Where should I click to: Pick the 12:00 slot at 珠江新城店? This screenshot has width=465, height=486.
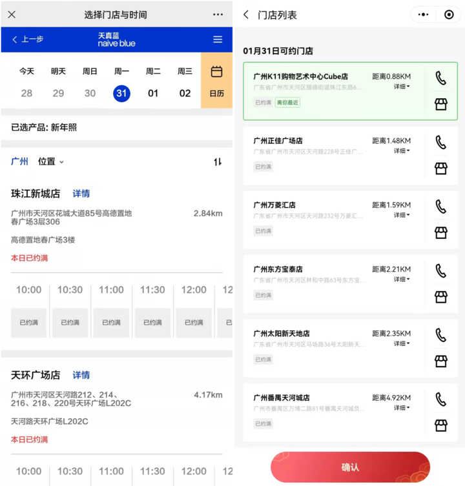pyautogui.click(x=194, y=322)
